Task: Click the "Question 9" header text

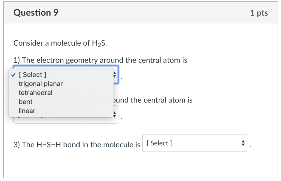Action: click(x=36, y=12)
